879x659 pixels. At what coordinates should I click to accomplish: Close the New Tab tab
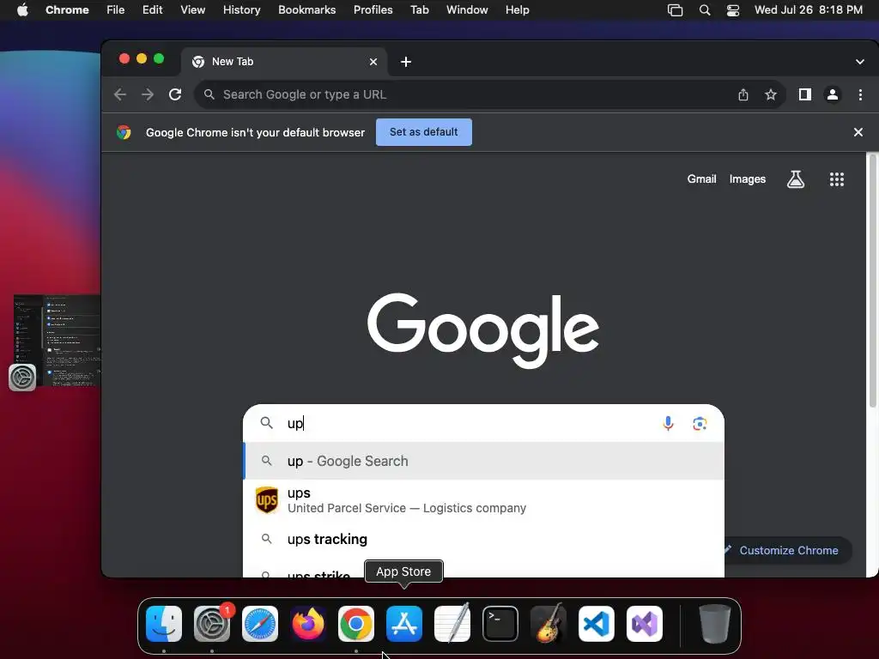(373, 62)
